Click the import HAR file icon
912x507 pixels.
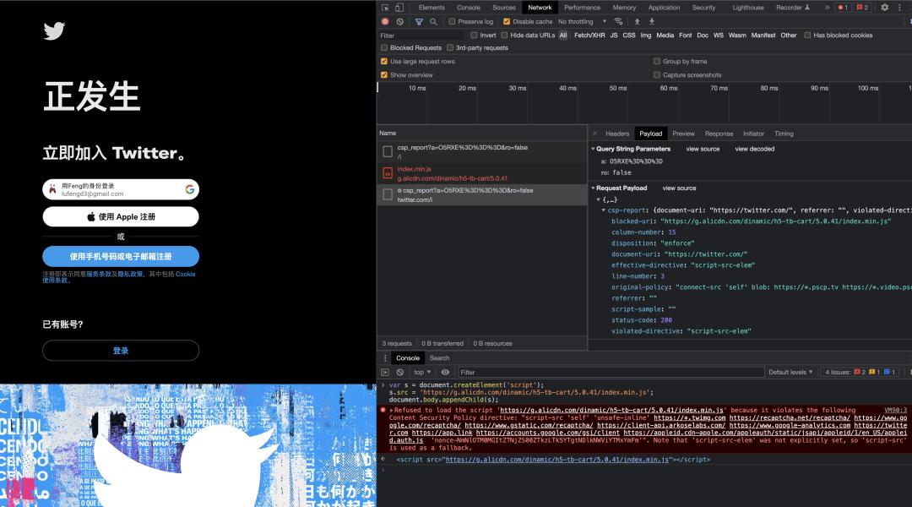tap(638, 20)
